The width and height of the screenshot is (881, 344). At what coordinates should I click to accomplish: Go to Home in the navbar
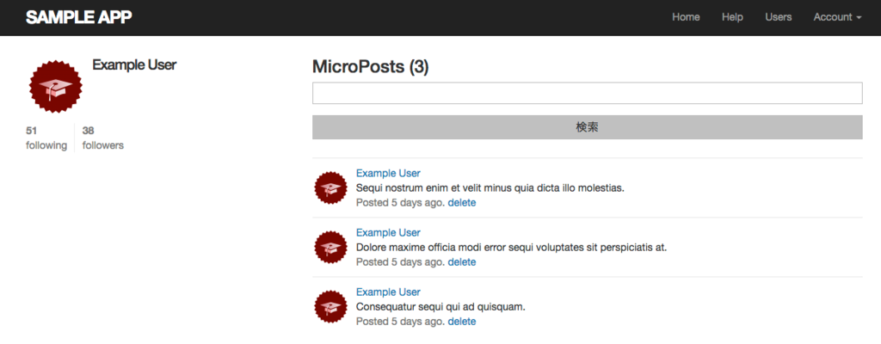tap(686, 17)
